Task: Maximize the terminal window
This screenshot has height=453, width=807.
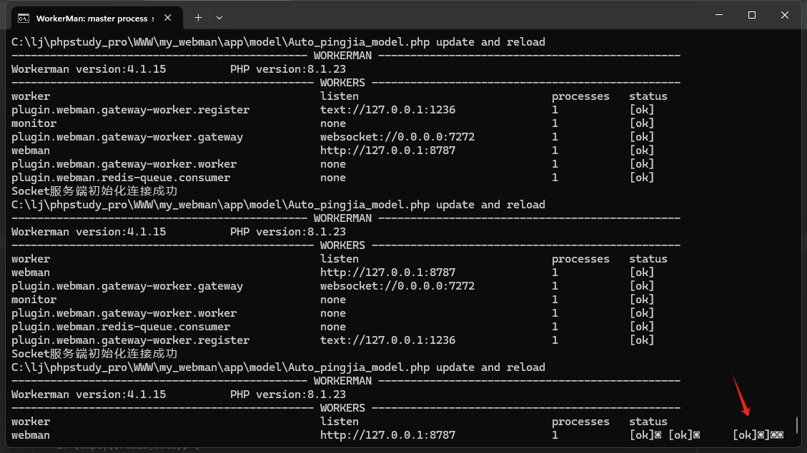Action: coord(752,15)
